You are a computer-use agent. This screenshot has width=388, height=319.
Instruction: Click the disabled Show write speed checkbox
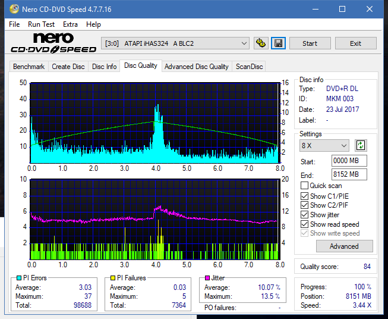304,233
